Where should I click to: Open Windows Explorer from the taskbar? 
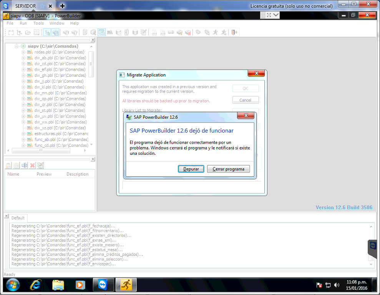tap(58, 285)
